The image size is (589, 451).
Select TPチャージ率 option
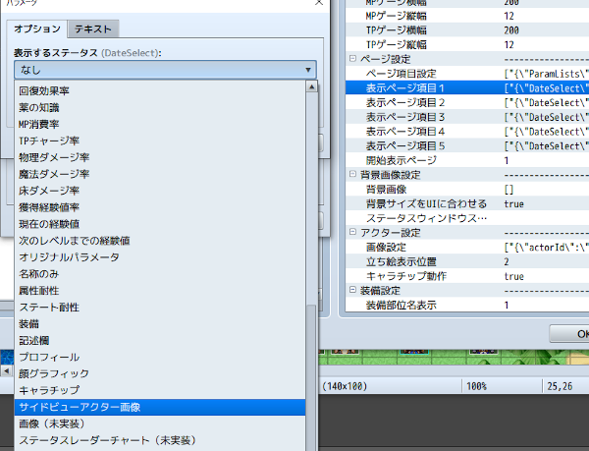(x=160, y=141)
